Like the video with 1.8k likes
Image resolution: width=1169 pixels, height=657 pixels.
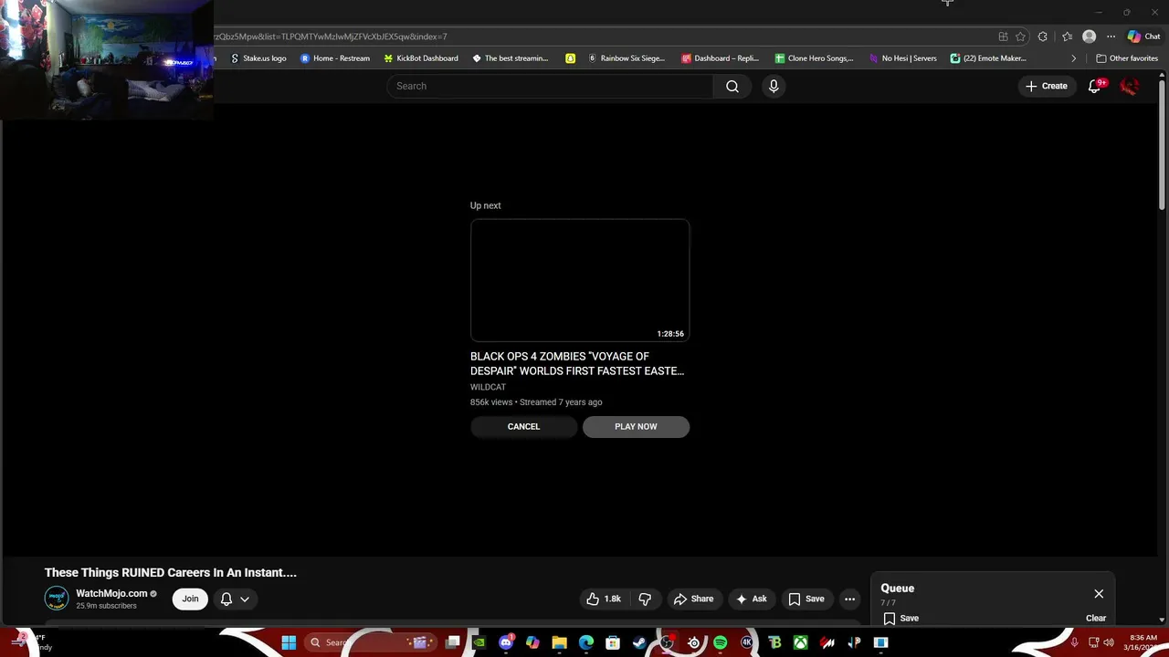[x=604, y=599]
